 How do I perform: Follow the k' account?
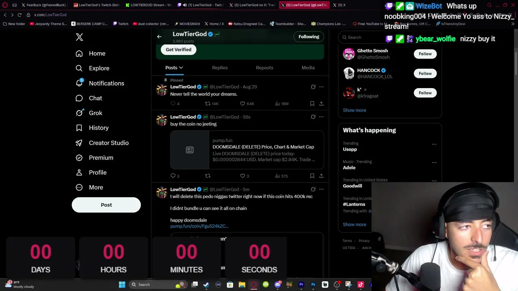425,93
